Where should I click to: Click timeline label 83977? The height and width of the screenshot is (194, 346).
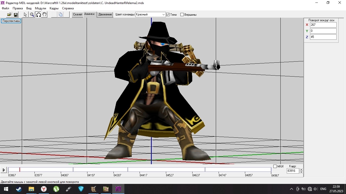[38, 175]
